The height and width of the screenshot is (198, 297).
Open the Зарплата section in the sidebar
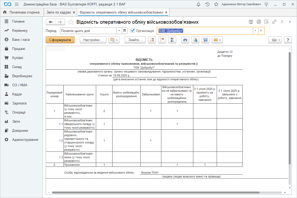(19, 103)
